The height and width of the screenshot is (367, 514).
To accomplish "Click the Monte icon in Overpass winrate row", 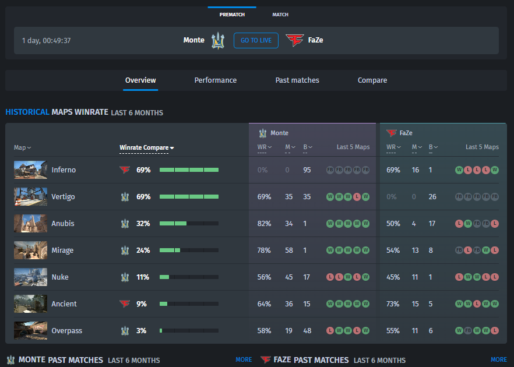I will pyautogui.click(x=125, y=331).
